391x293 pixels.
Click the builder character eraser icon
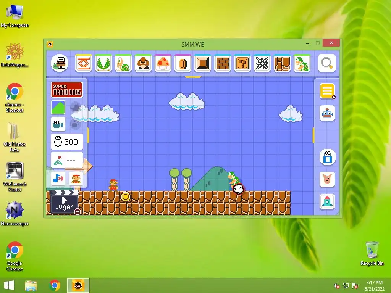tap(60, 63)
